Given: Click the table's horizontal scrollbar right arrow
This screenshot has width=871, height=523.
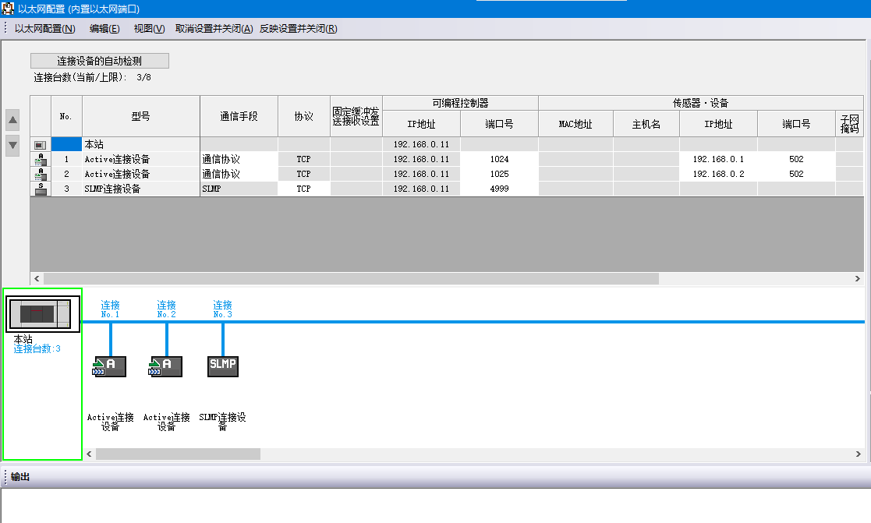Looking at the screenshot, I should pyautogui.click(x=858, y=278).
